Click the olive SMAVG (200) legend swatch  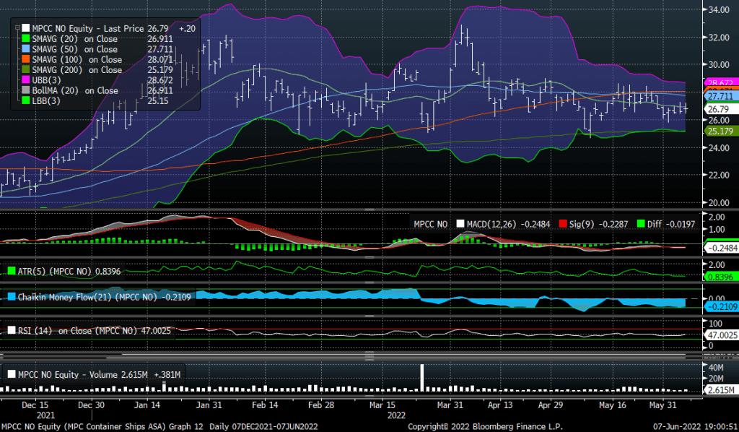click(x=25, y=70)
